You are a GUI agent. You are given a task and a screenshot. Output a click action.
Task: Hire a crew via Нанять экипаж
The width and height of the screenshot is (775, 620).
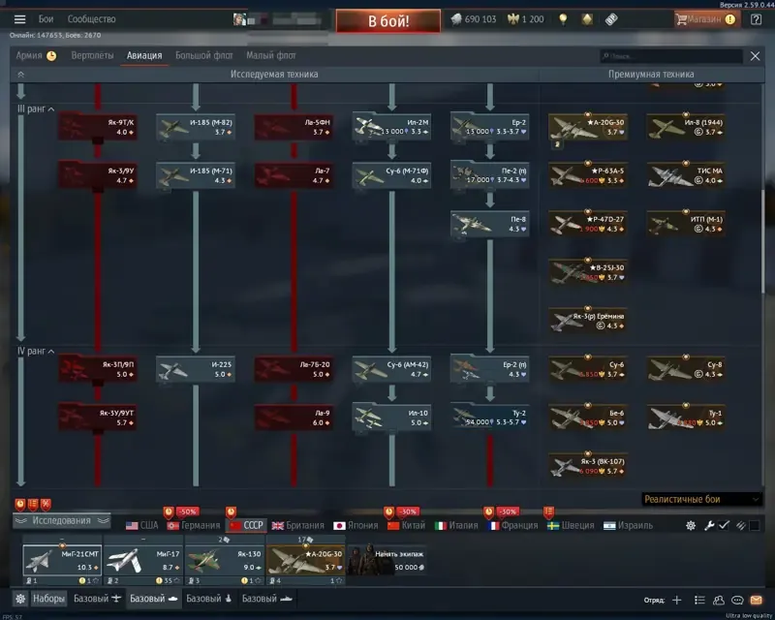(387, 560)
